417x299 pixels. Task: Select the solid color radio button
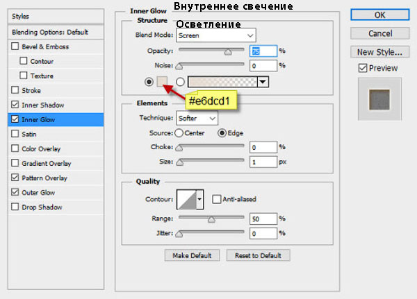[x=149, y=82]
